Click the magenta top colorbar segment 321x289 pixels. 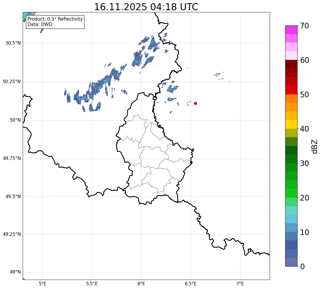pyautogui.click(x=291, y=30)
